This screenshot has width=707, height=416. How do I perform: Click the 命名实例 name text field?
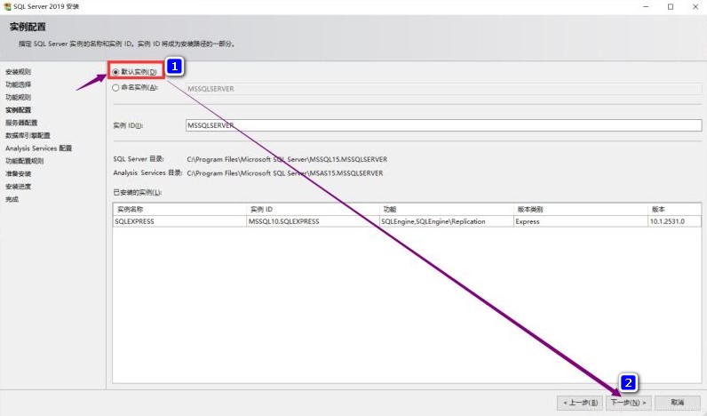(x=442, y=89)
